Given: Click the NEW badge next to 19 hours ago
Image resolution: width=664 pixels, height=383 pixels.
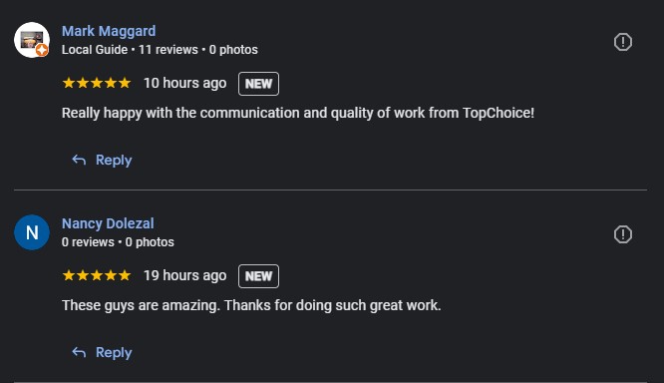Looking at the screenshot, I should [x=258, y=276].
